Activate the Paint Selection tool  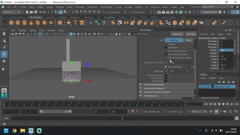(4, 48)
